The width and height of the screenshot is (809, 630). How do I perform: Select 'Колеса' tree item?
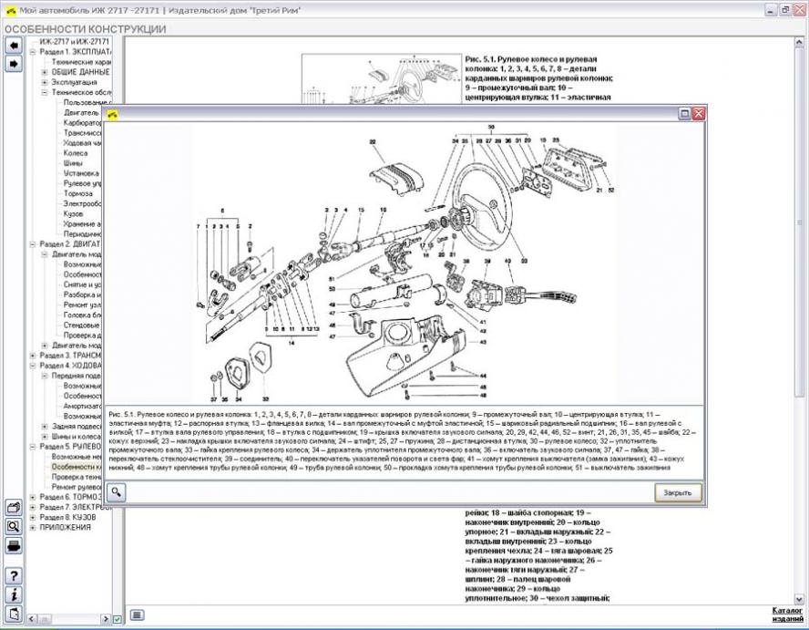click(76, 153)
